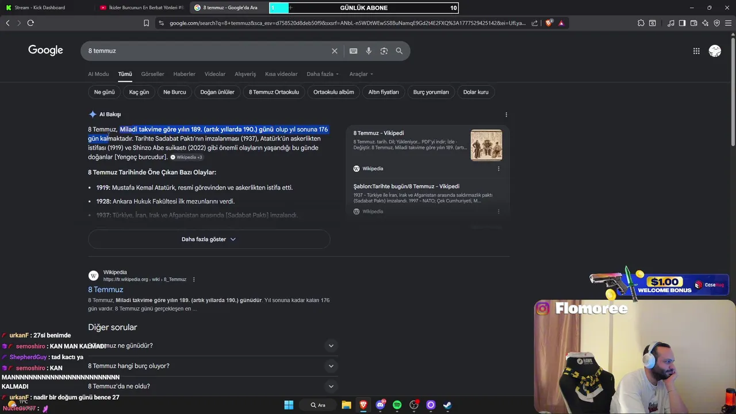
Task: Click the 'Dolar kuru' chip
Action: tap(476, 92)
